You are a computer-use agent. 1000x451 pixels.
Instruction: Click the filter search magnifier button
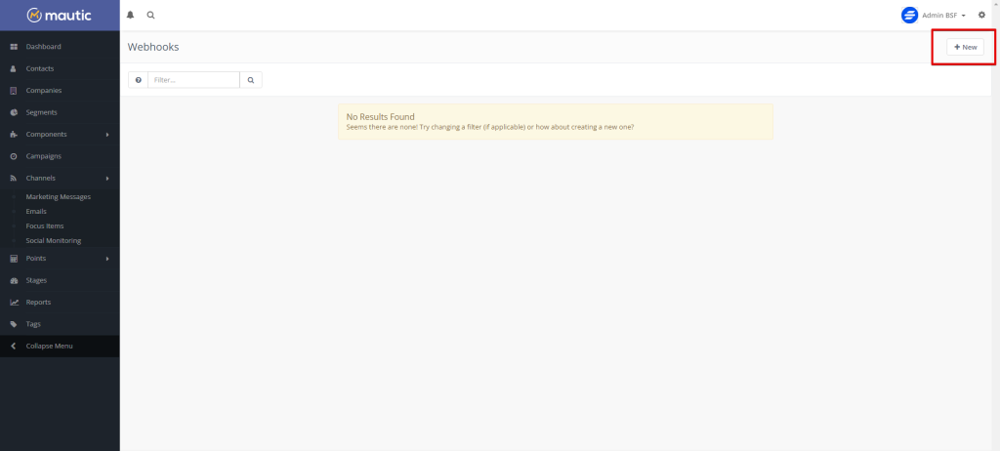[x=251, y=80]
